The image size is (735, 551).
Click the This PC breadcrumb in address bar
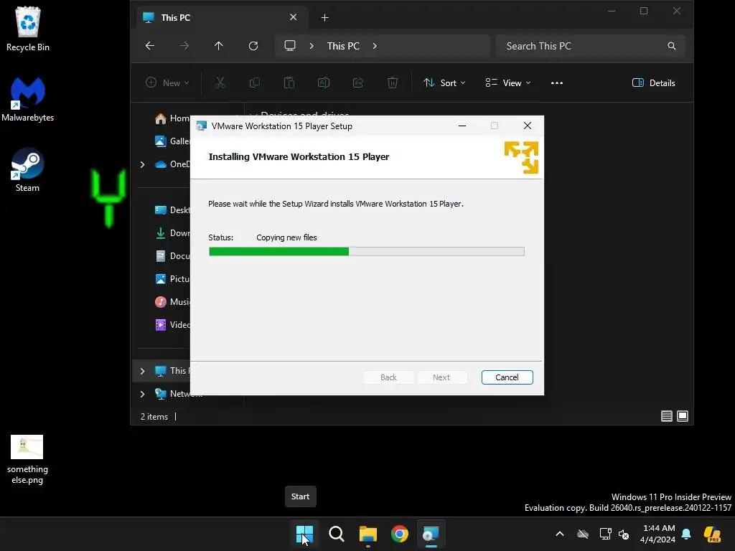pos(343,46)
